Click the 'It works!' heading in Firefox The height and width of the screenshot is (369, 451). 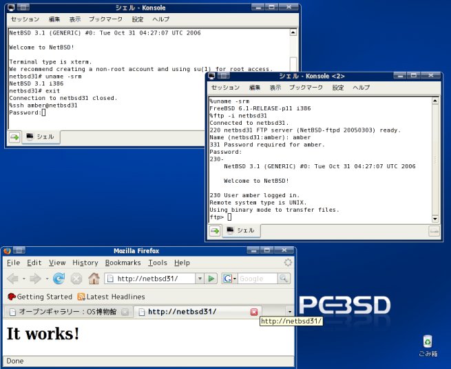pos(43,334)
